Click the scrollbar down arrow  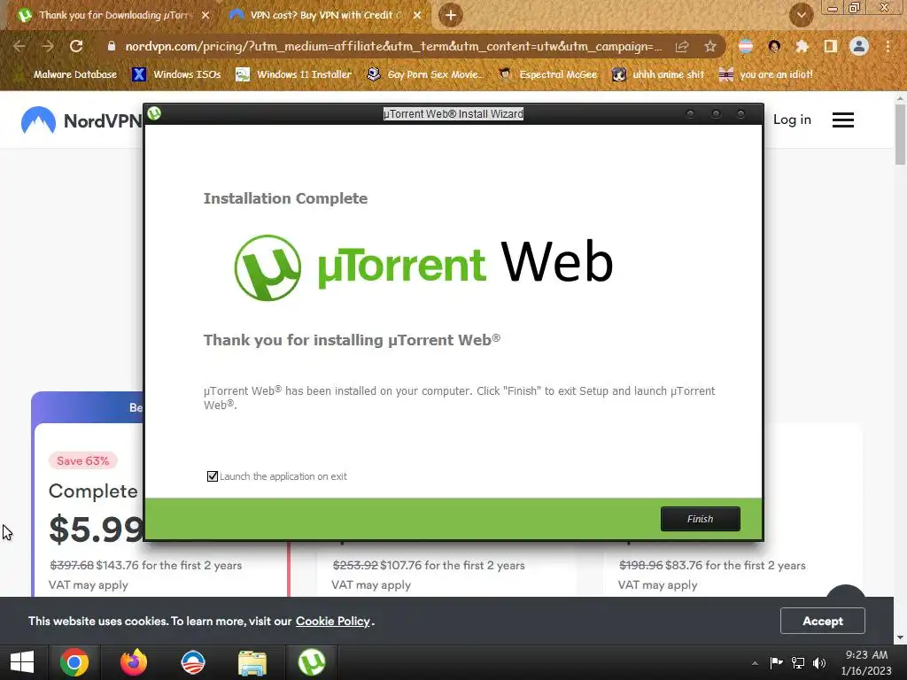click(x=900, y=637)
